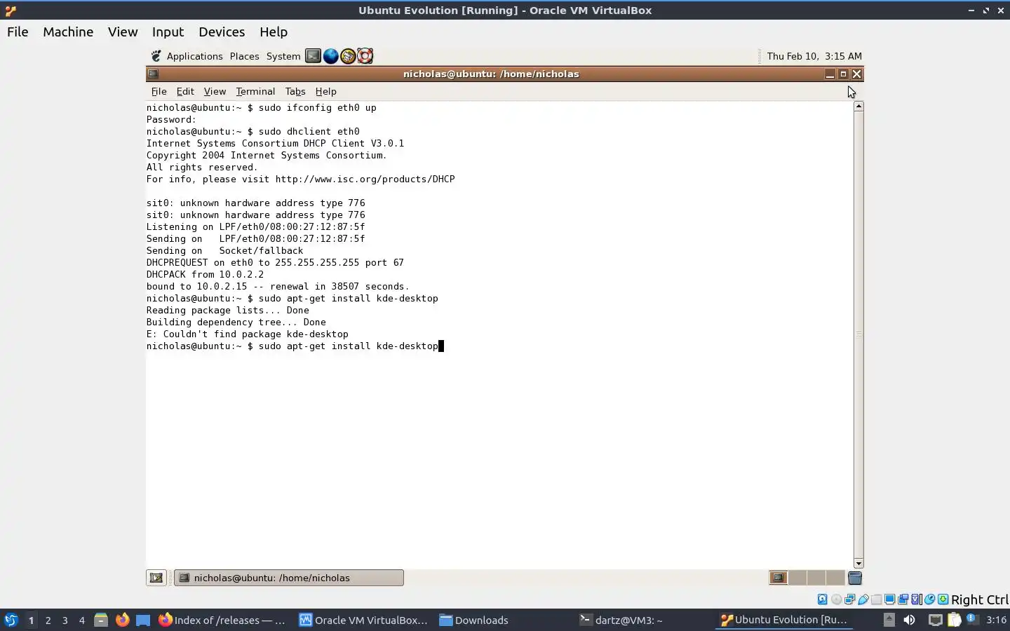
Task: Click the mouse integration indicator
Action: [929, 599]
